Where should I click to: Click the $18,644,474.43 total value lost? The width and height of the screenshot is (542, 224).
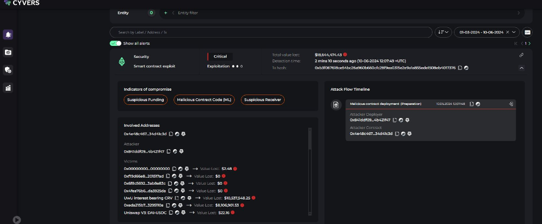click(x=328, y=55)
